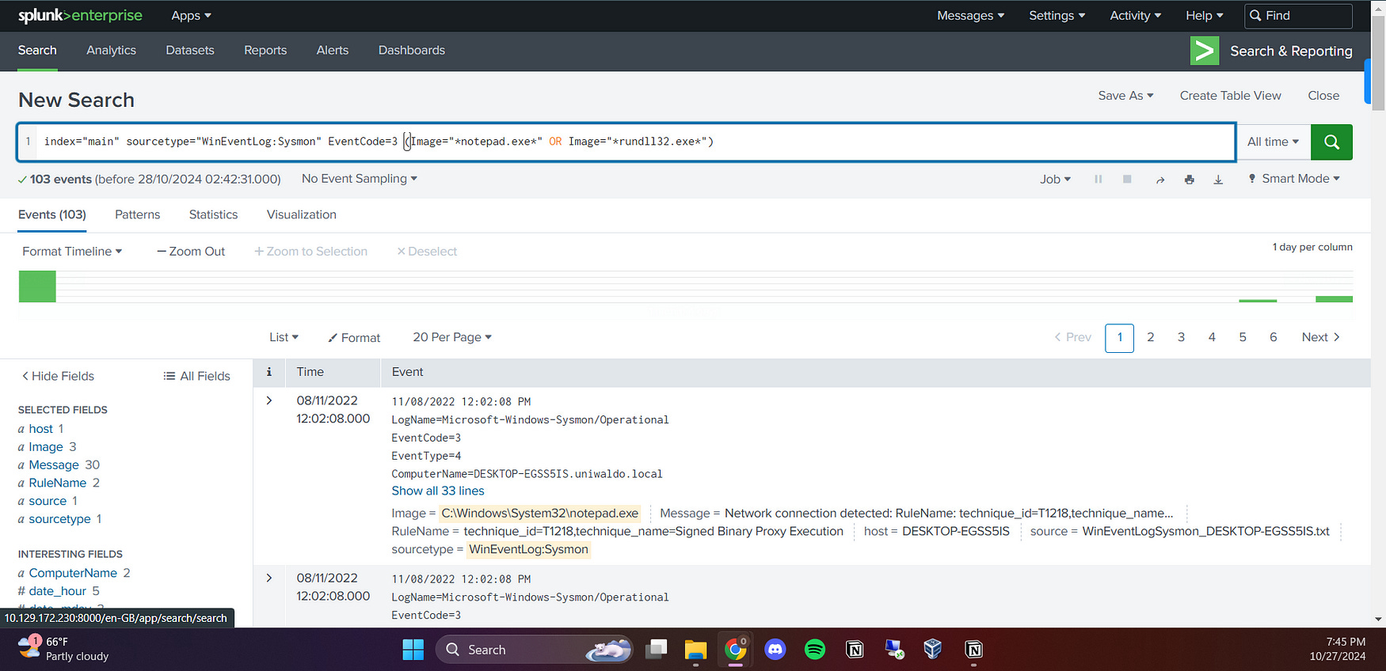Open Format options for events
This screenshot has width=1386, height=671.
coord(354,338)
